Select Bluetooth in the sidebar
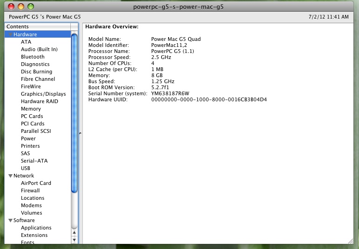The height and width of the screenshot is (249, 359). (x=33, y=57)
